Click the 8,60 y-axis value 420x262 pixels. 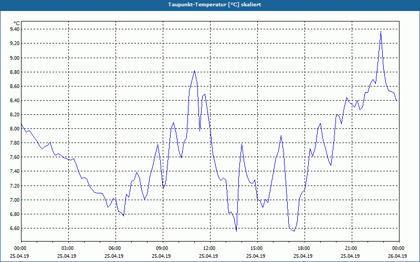tap(15, 86)
